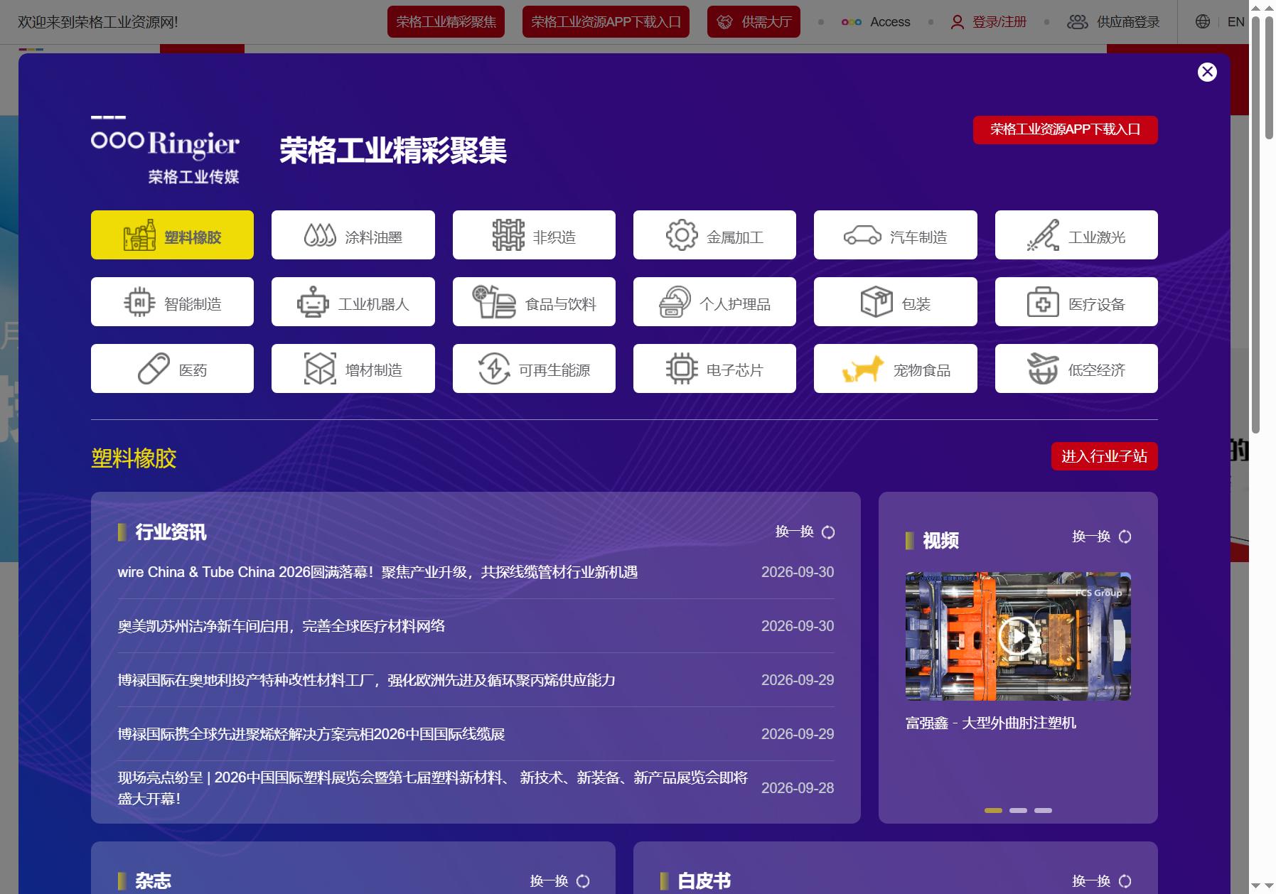Choose the 智能制造 AI chip icon

click(x=139, y=302)
